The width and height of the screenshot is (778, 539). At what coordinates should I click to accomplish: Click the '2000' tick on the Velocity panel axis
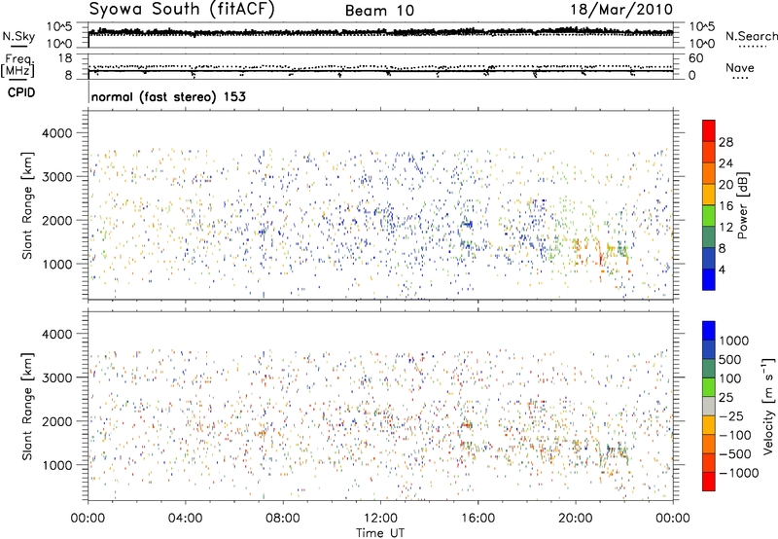point(57,421)
